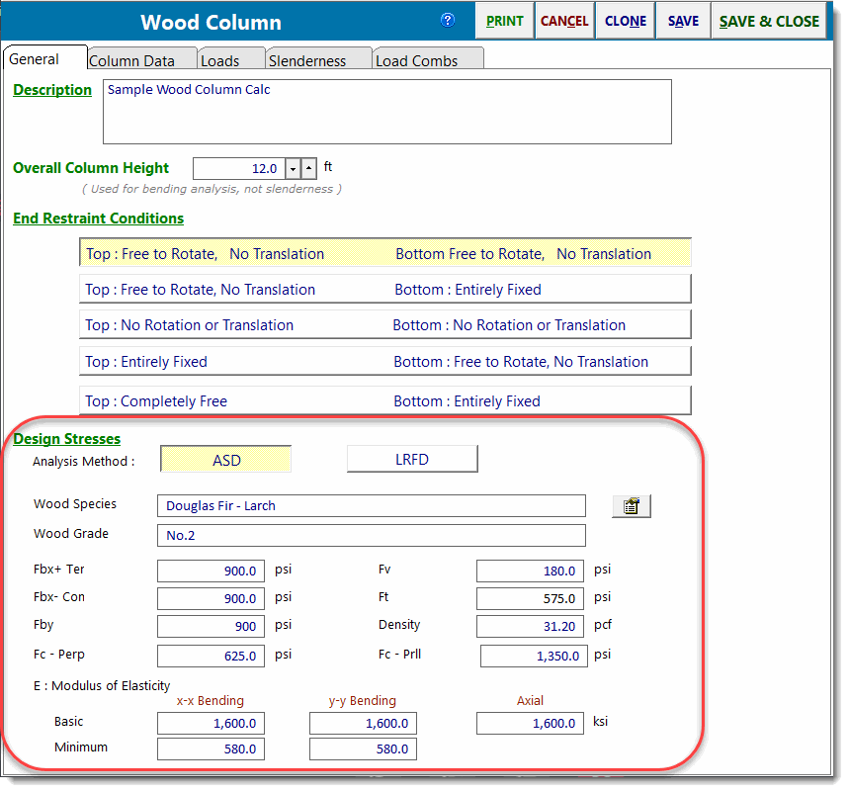This screenshot has width=848, height=792.
Task: Edit the Description text box
Action: pyautogui.click(x=386, y=112)
